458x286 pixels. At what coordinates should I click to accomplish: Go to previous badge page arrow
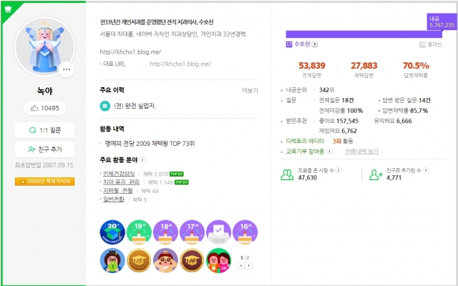point(241,265)
